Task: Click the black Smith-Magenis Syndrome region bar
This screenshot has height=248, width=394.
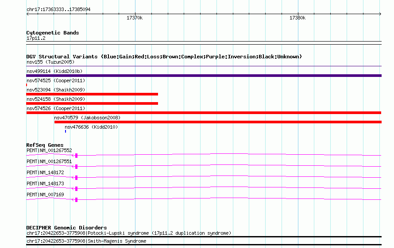Action: coord(204,245)
